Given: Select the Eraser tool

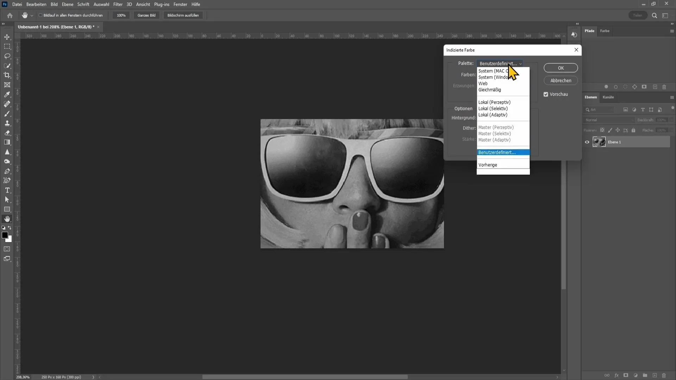Looking at the screenshot, I should (7, 133).
